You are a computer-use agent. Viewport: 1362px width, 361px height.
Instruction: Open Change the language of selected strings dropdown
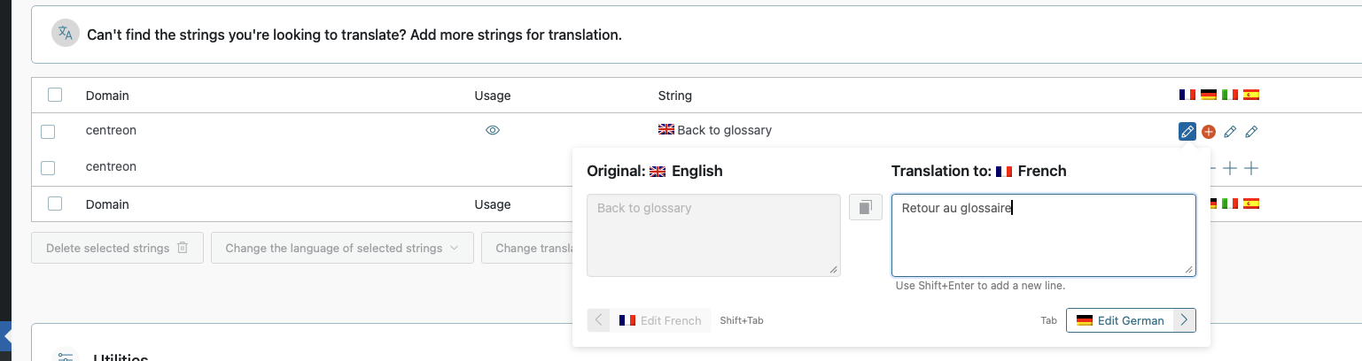(342, 248)
